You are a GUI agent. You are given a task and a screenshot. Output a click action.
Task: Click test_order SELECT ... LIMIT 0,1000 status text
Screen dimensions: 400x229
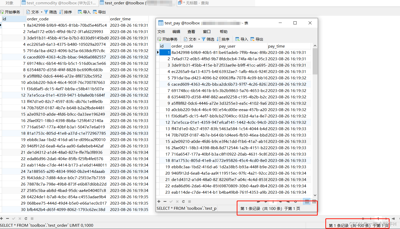click(47, 225)
